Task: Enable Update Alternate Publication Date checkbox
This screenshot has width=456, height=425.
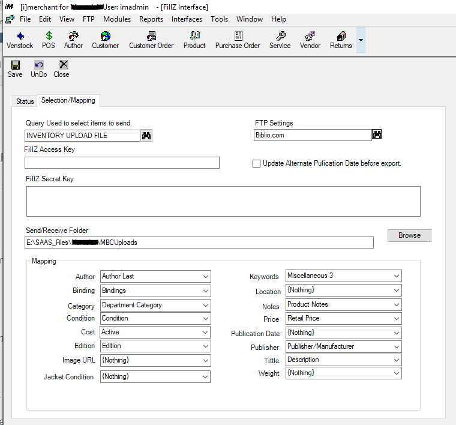Action: [256, 163]
